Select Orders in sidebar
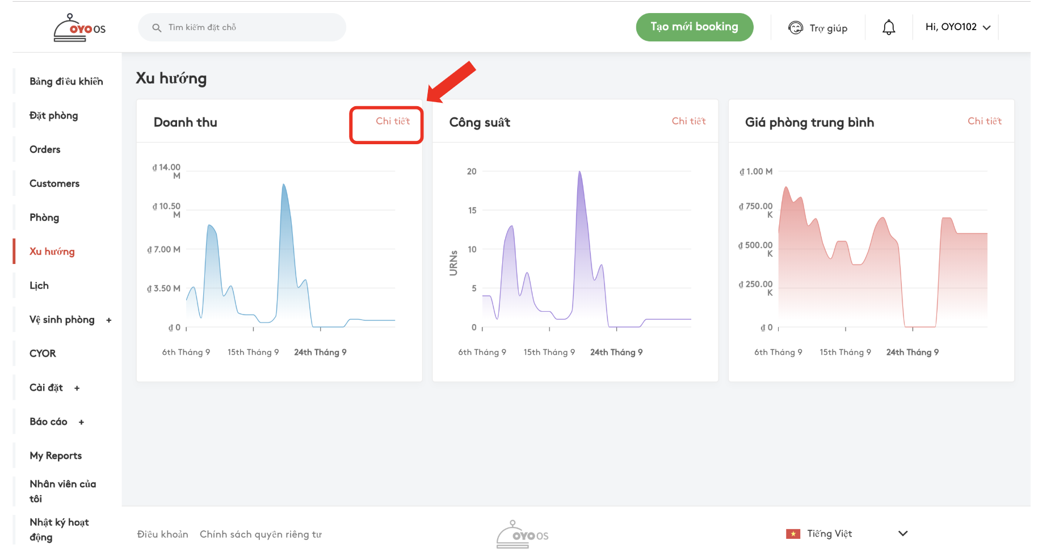 click(45, 149)
